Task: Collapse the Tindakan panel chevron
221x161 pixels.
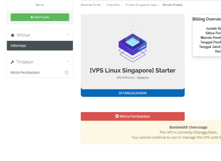Action: pos(68,61)
